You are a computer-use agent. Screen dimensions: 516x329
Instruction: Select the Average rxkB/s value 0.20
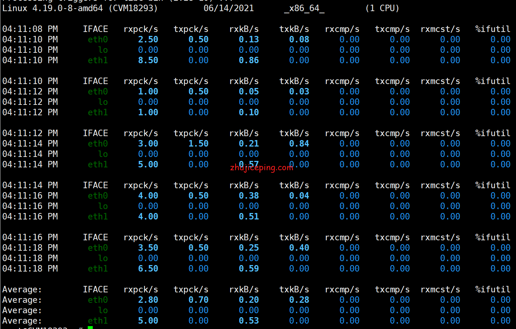pyautogui.click(x=249, y=300)
